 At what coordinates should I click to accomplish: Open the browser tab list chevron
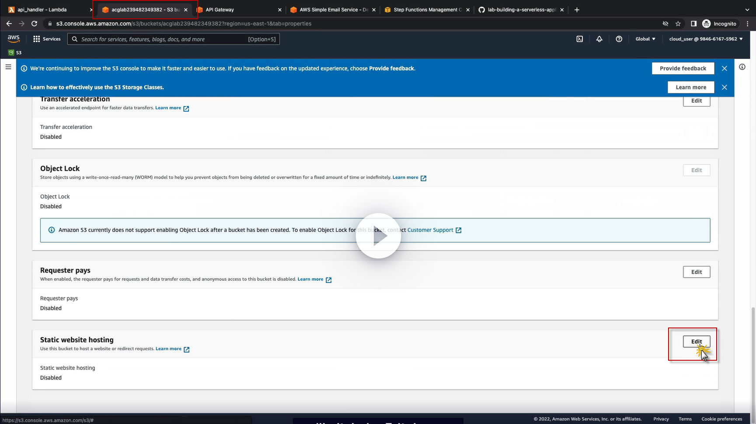pyautogui.click(x=747, y=10)
